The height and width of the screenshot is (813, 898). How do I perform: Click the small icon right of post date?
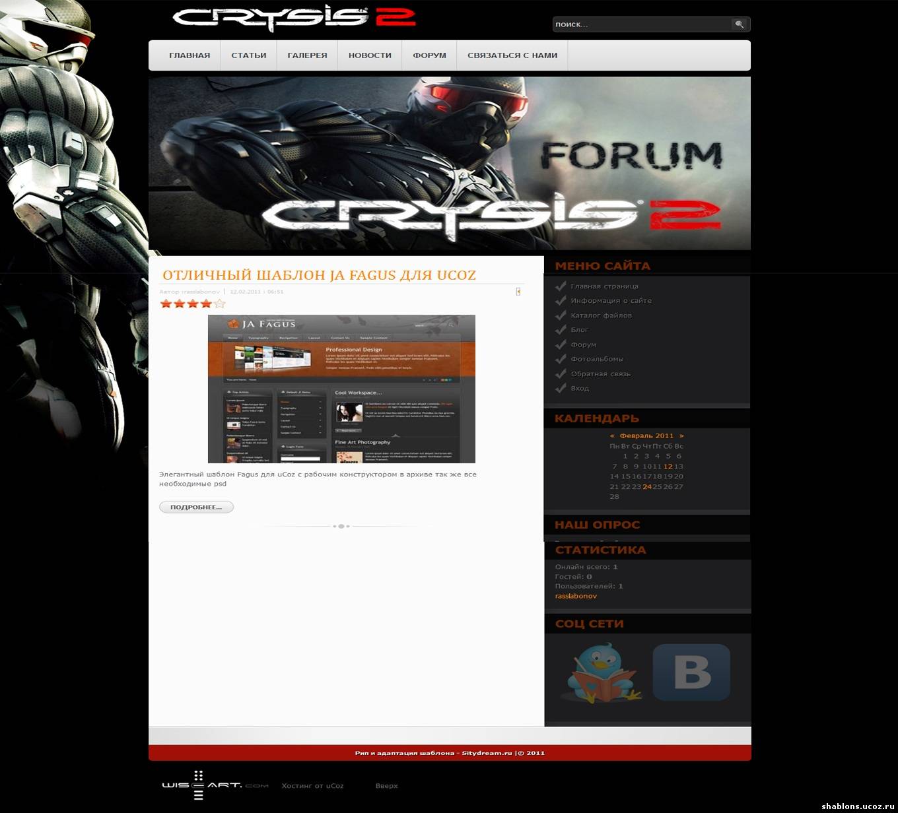point(518,291)
